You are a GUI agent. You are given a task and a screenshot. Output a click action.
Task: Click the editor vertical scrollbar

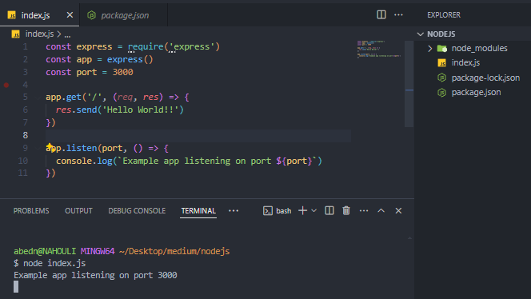click(409, 84)
